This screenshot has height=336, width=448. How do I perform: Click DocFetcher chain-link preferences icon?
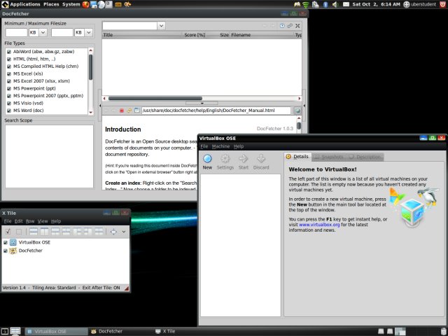point(290,26)
